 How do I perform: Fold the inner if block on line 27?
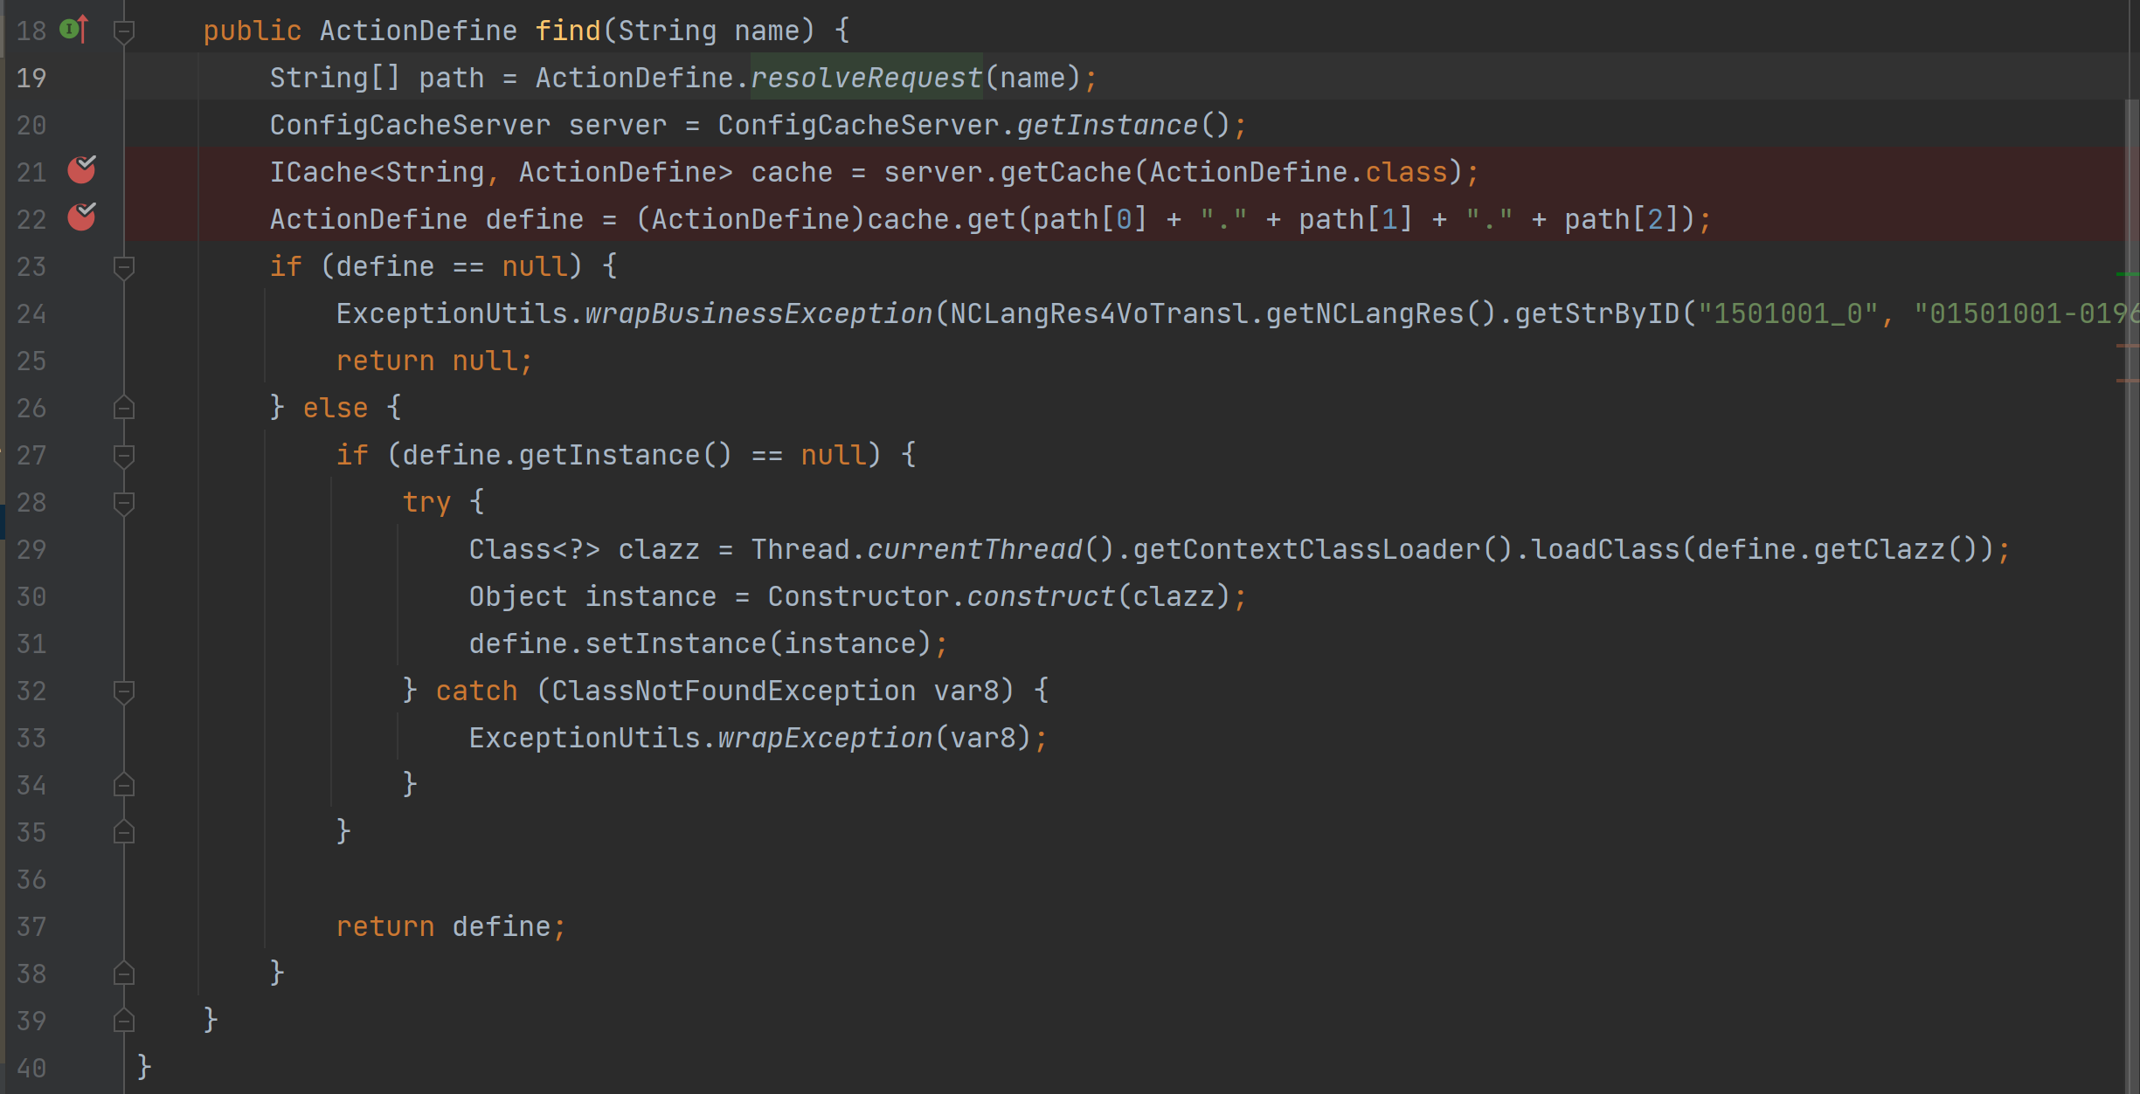(x=124, y=456)
